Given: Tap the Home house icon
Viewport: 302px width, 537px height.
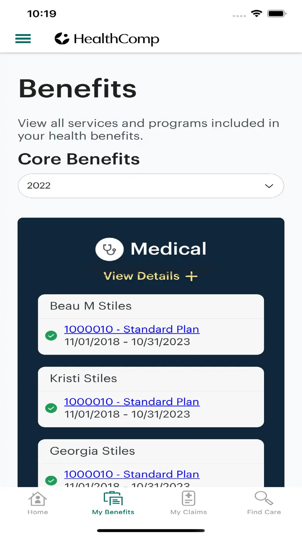Looking at the screenshot, I should point(38,499).
